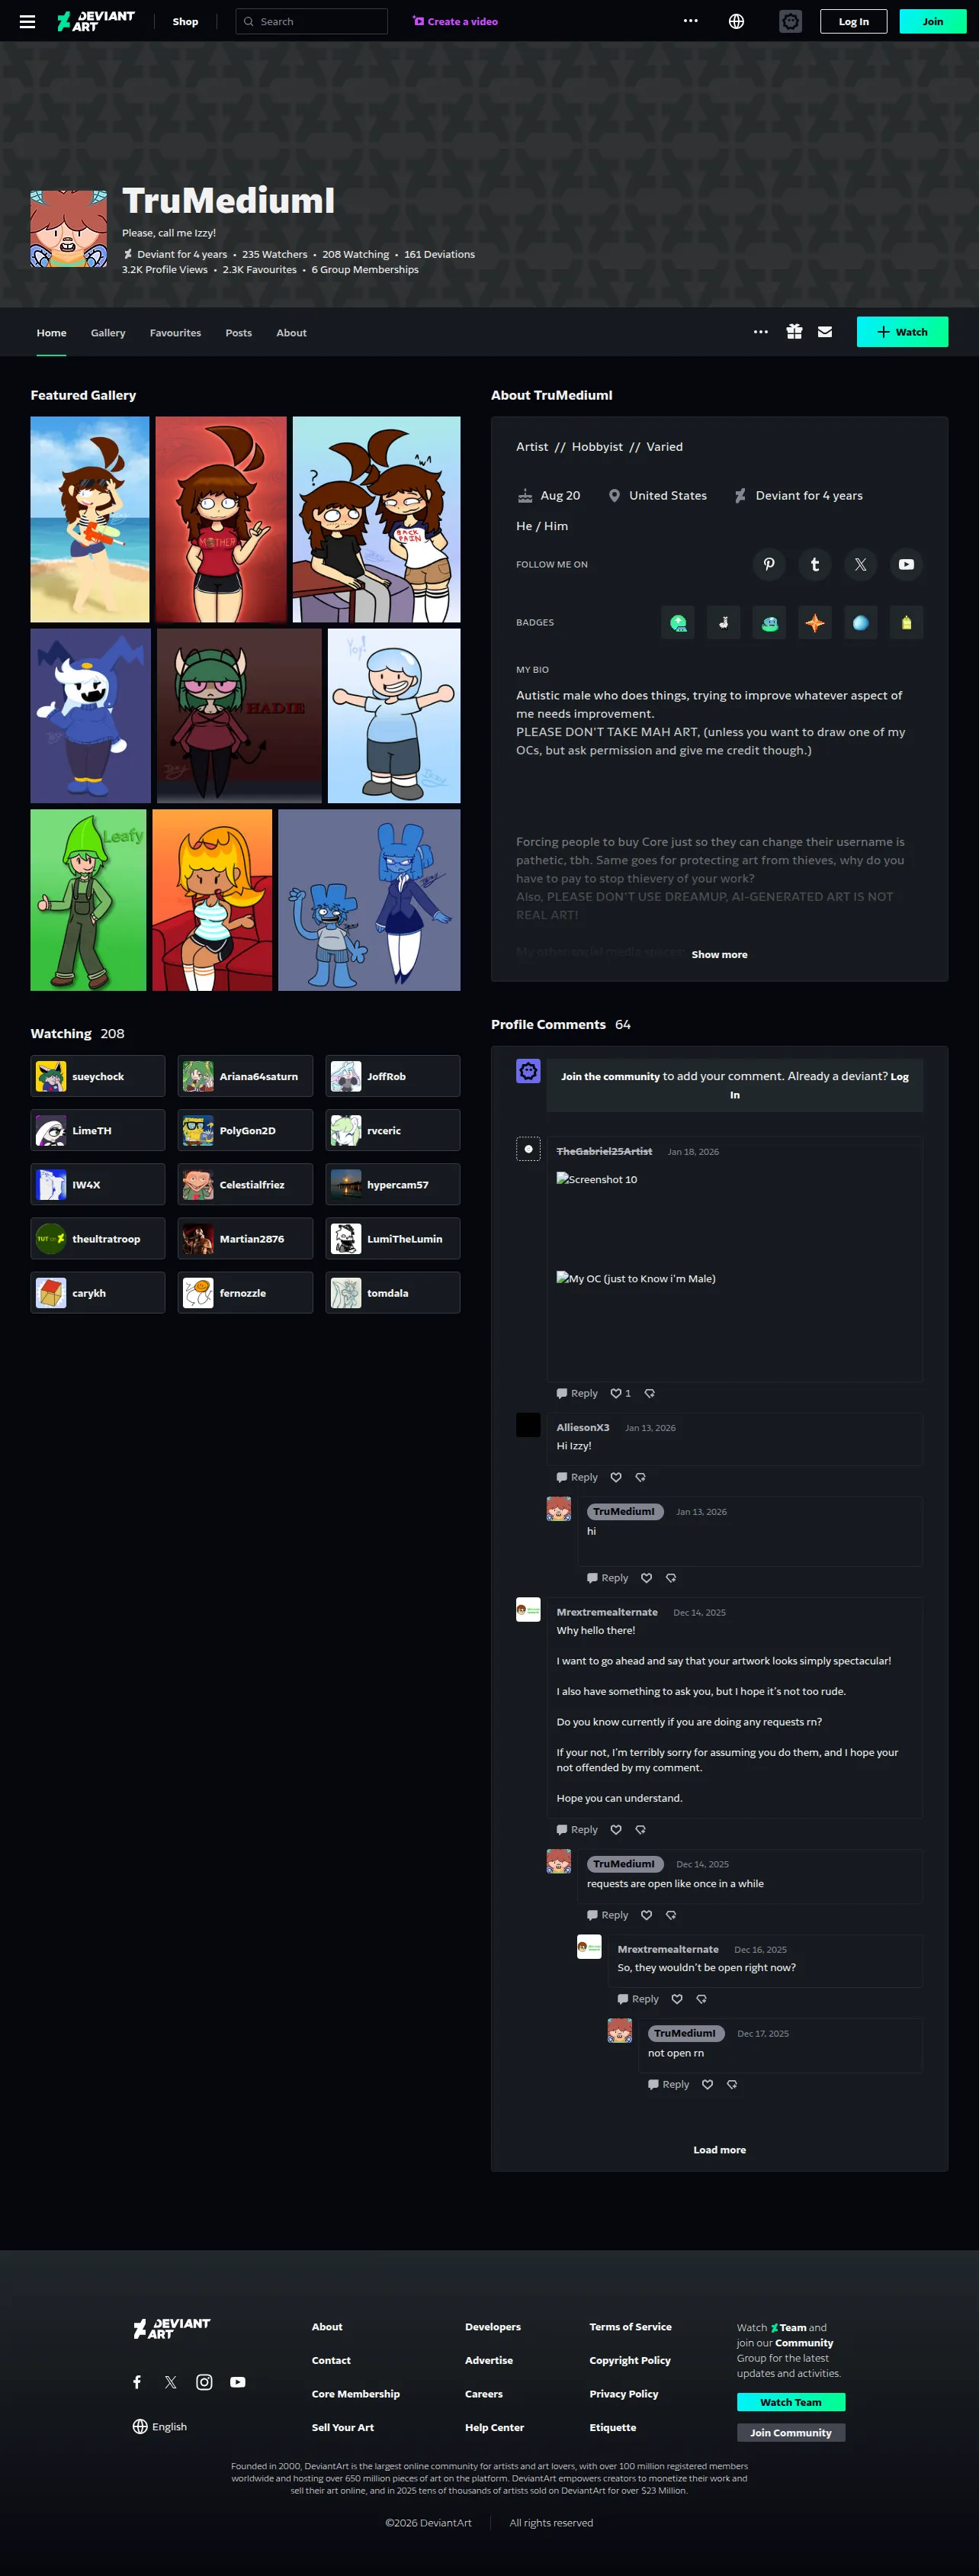Click the Join Community button
Image resolution: width=979 pixels, height=2576 pixels.
[x=791, y=2432]
